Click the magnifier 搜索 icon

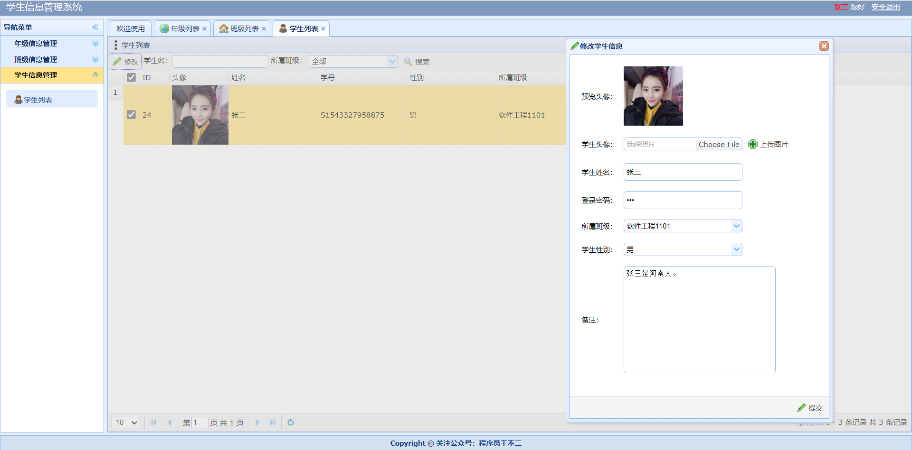(x=408, y=61)
